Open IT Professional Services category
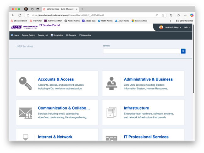The height and width of the screenshot is (153, 204). pos(146,137)
